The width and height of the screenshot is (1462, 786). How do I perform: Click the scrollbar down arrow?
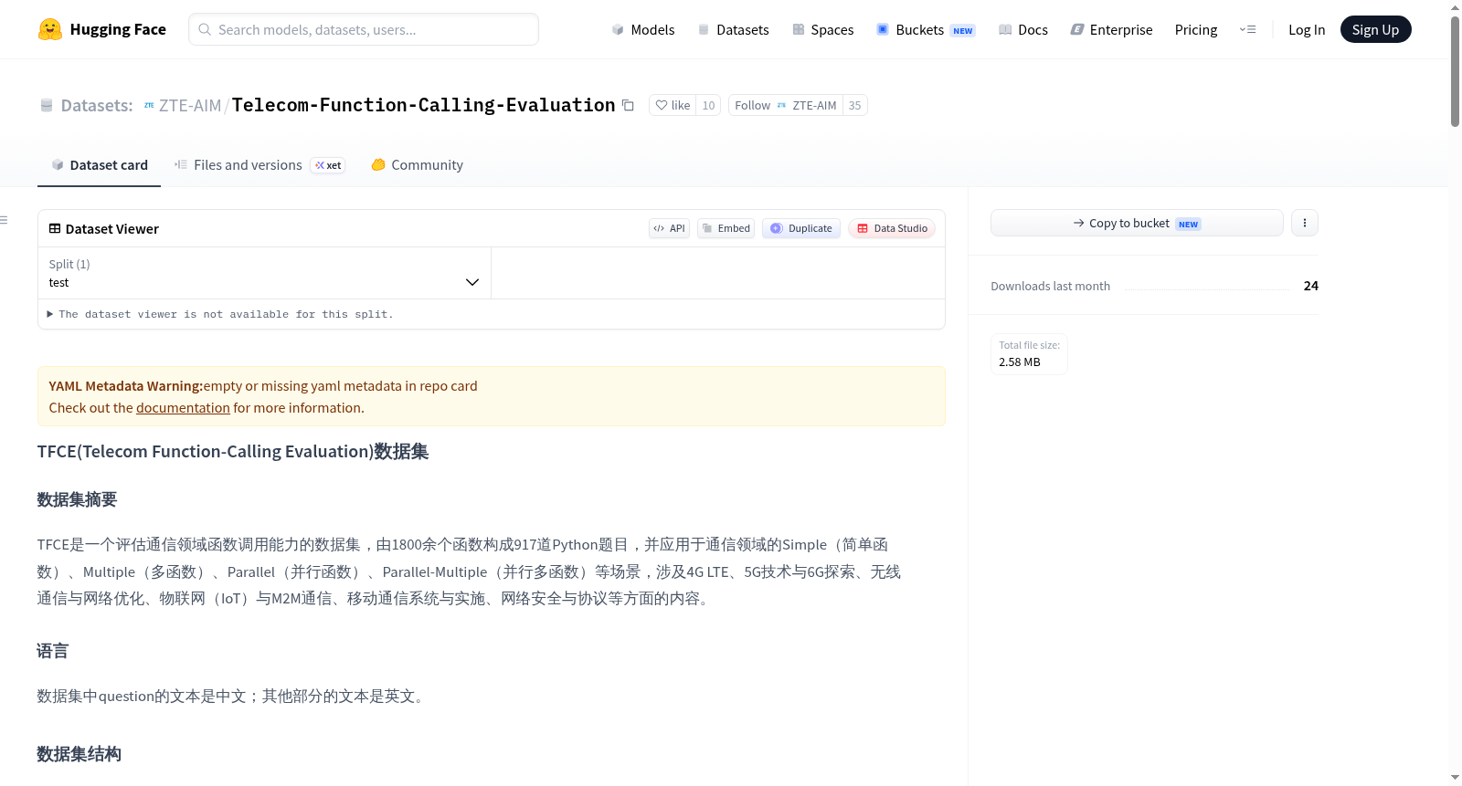pyautogui.click(x=1455, y=779)
